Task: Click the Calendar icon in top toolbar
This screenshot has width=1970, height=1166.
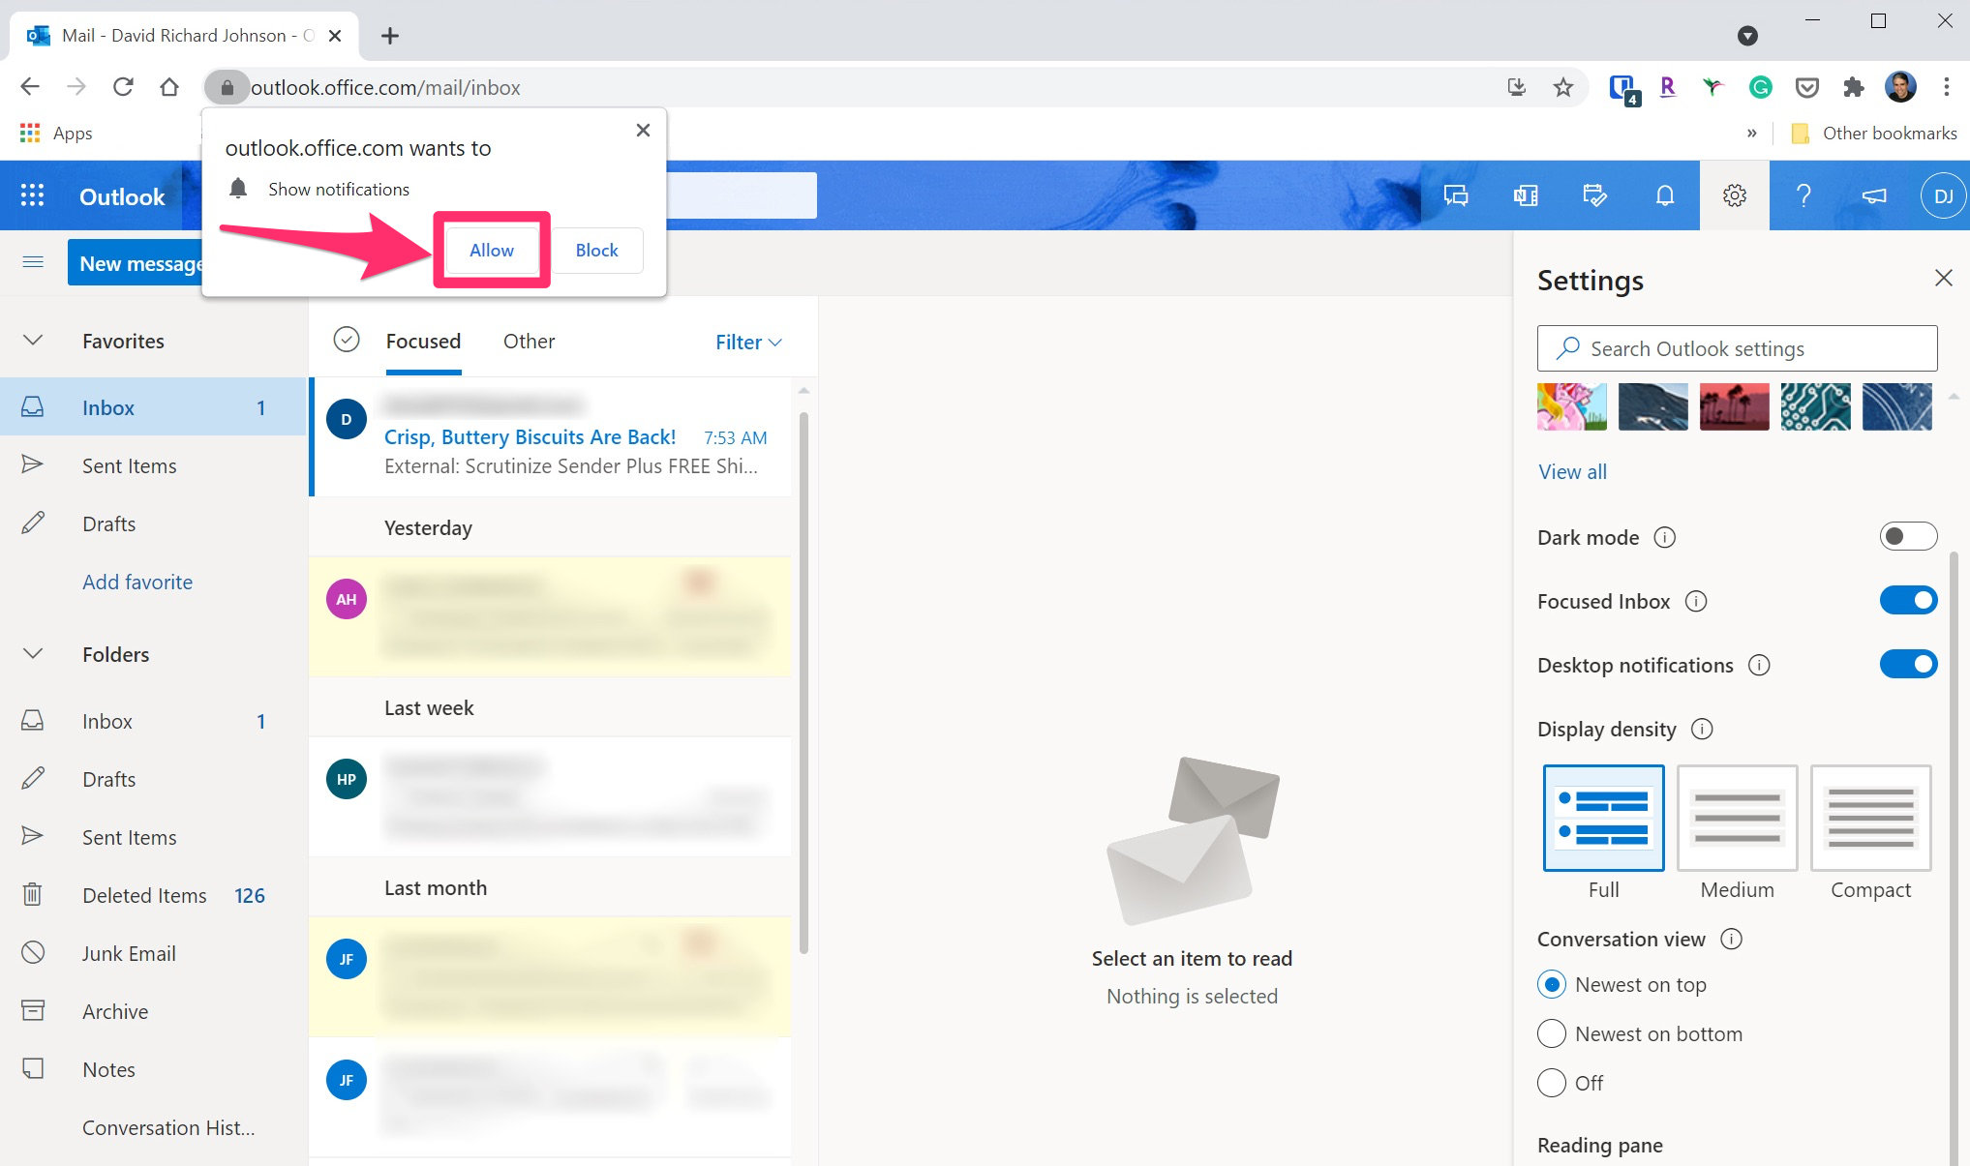Action: 1595,194
